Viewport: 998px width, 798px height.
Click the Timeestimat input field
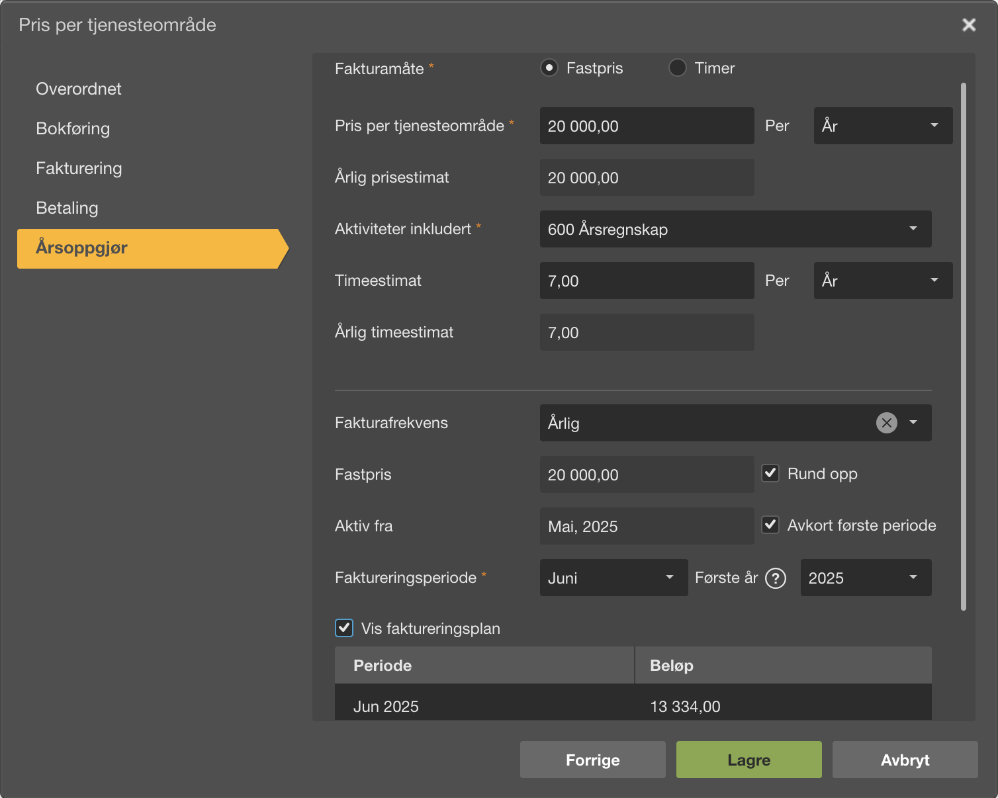[x=647, y=281]
